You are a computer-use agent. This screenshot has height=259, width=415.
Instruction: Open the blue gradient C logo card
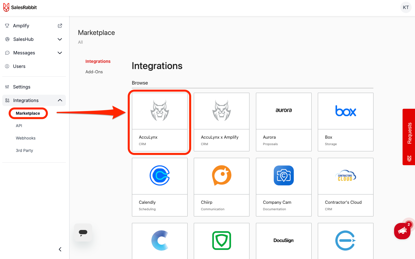pos(160,241)
